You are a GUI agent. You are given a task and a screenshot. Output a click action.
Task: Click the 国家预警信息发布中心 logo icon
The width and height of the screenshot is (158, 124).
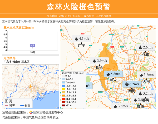pos(31,113)
